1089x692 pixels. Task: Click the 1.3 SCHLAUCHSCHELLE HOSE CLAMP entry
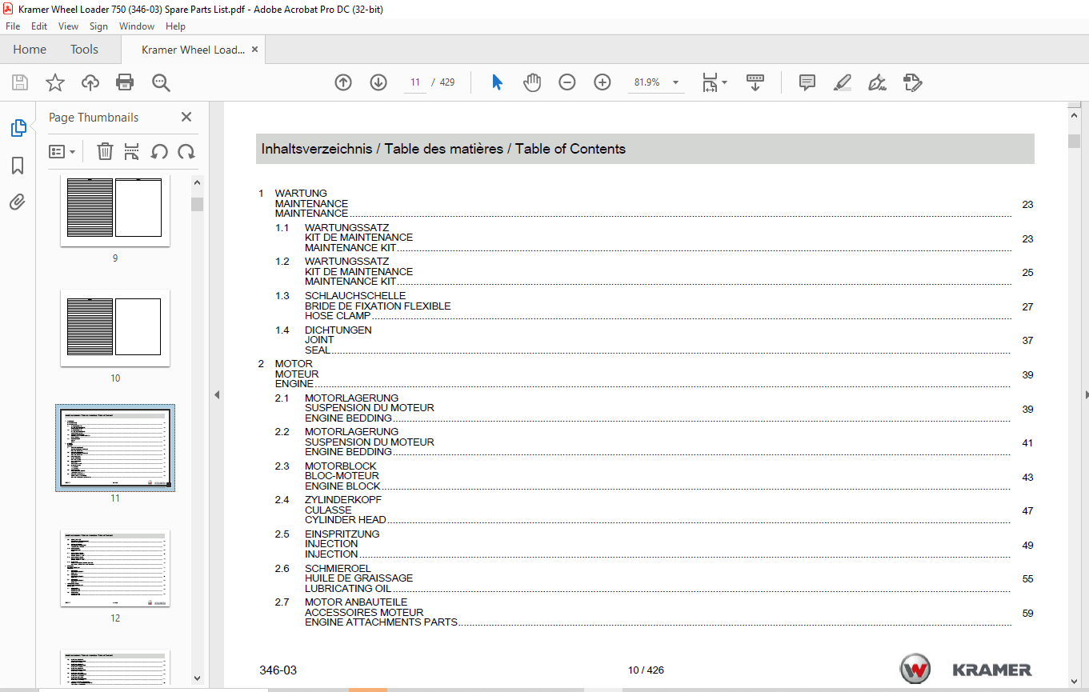coord(654,306)
